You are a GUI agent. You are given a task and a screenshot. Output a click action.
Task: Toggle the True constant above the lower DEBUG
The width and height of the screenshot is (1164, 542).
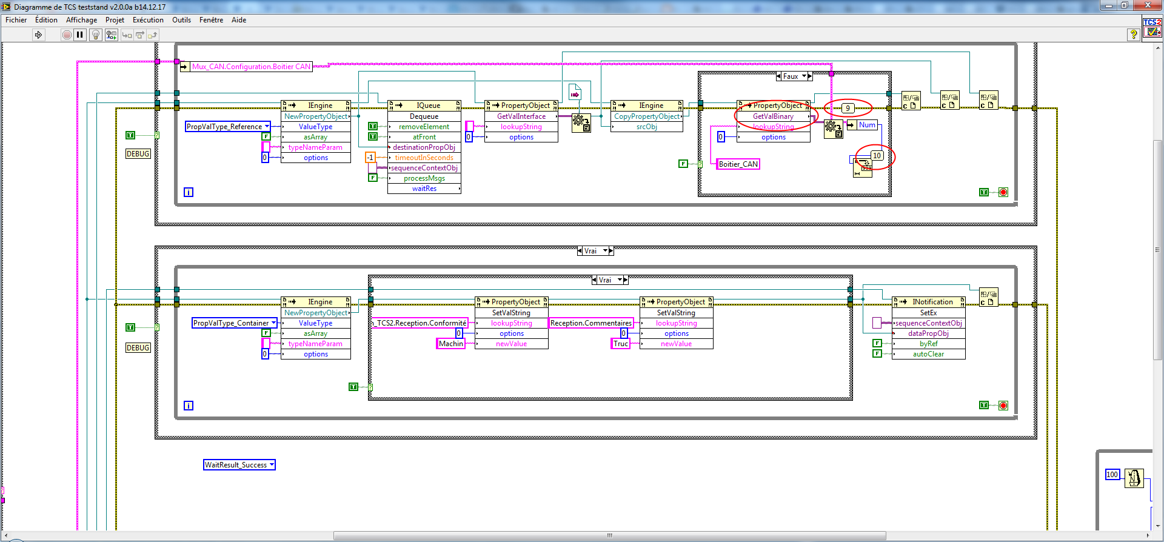(130, 327)
